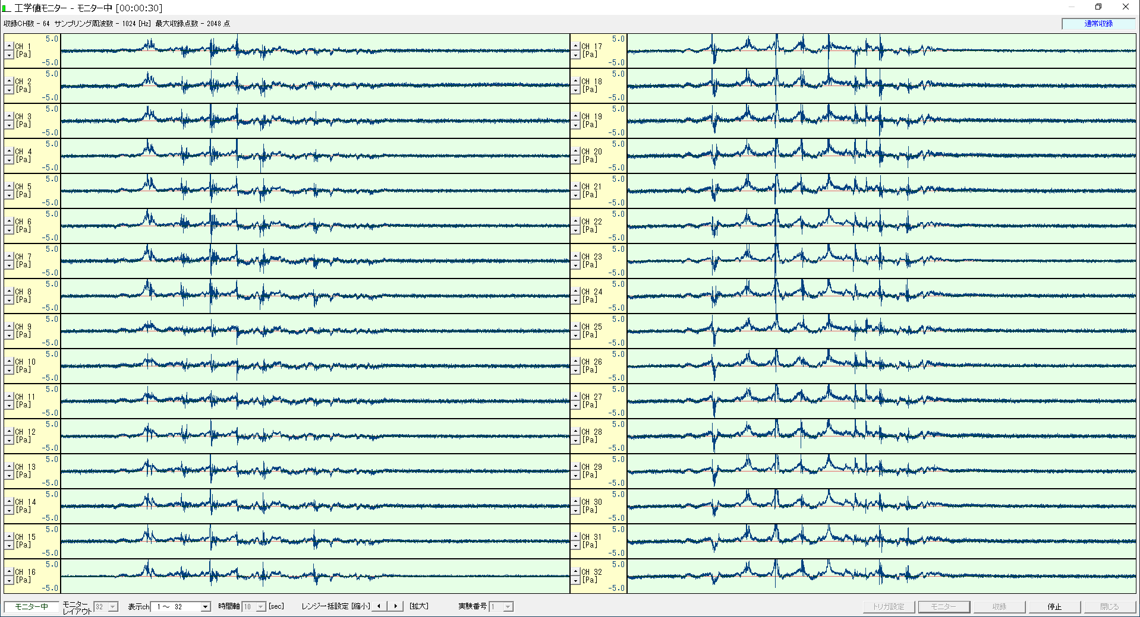The image size is (1140, 617).
Task: Click the up arrow beside CH 2
Action: tap(9, 81)
